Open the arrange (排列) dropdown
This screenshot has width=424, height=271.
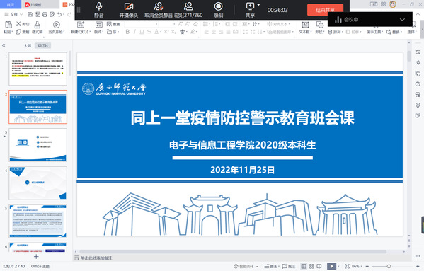point(336,32)
